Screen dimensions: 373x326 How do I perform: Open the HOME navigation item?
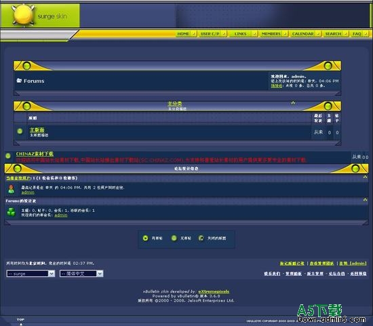(183, 34)
